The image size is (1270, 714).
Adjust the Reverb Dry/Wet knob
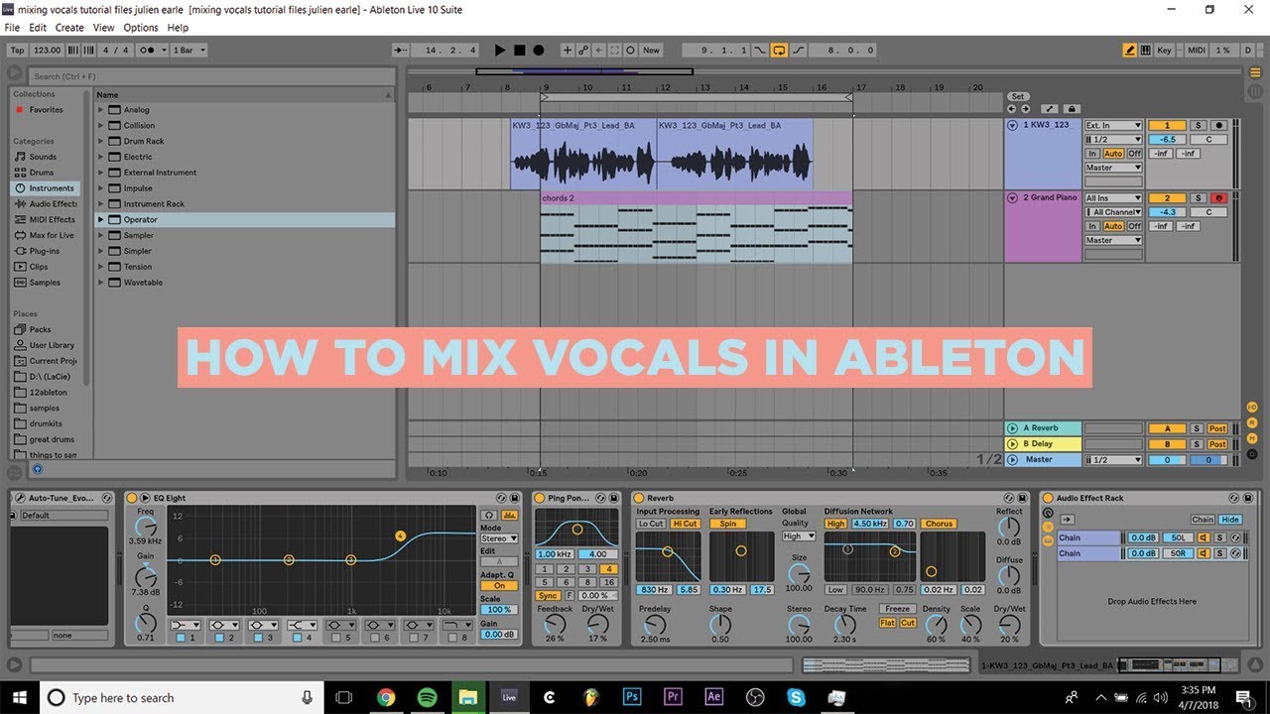coord(1009,625)
